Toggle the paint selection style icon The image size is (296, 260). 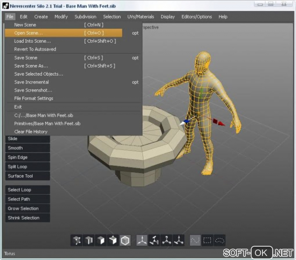(195, 240)
